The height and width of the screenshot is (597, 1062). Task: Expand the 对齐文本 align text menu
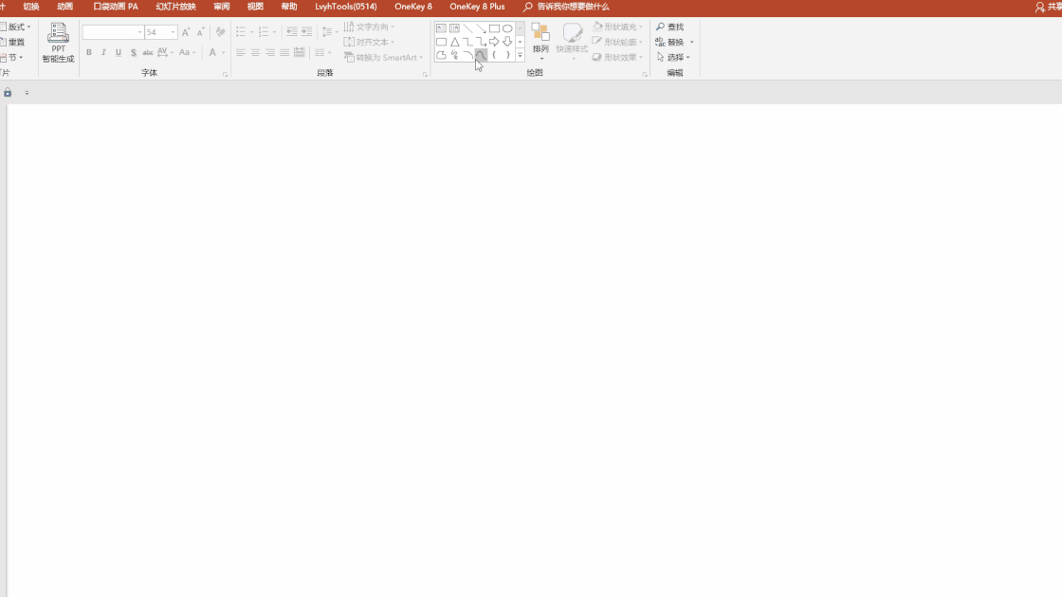point(369,42)
